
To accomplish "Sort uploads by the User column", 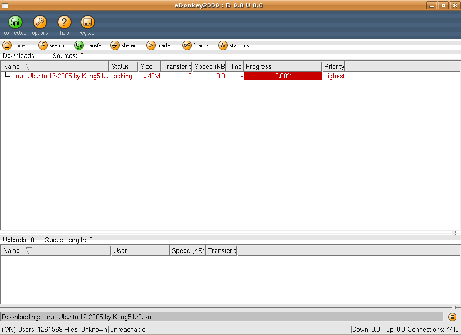I will [140, 251].
